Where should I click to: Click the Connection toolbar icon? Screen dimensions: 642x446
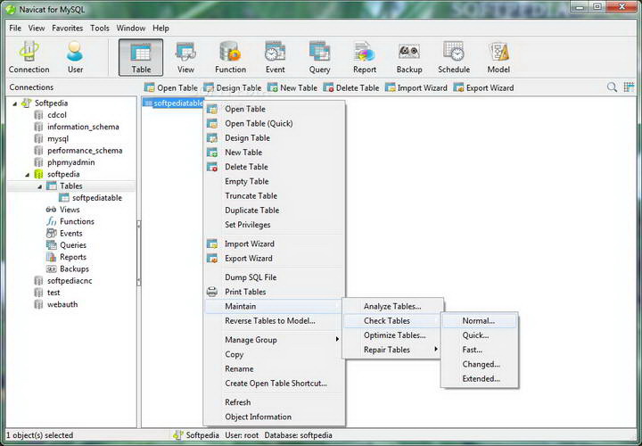(29, 57)
